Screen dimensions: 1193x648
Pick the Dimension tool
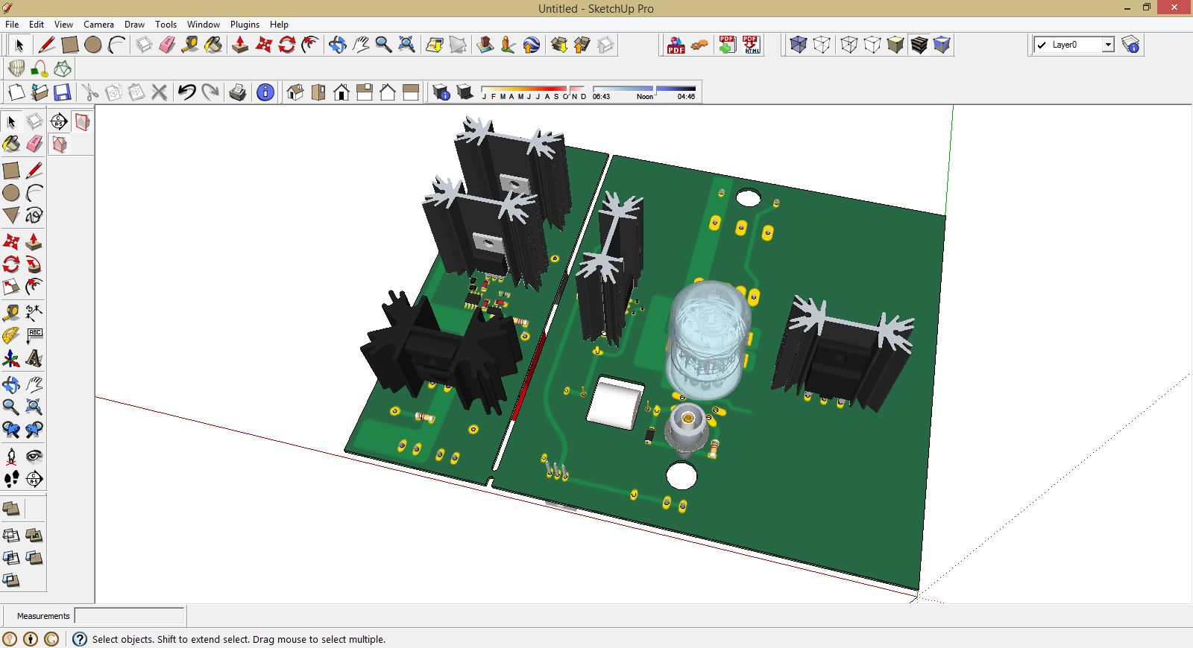[x=34, y=312]
